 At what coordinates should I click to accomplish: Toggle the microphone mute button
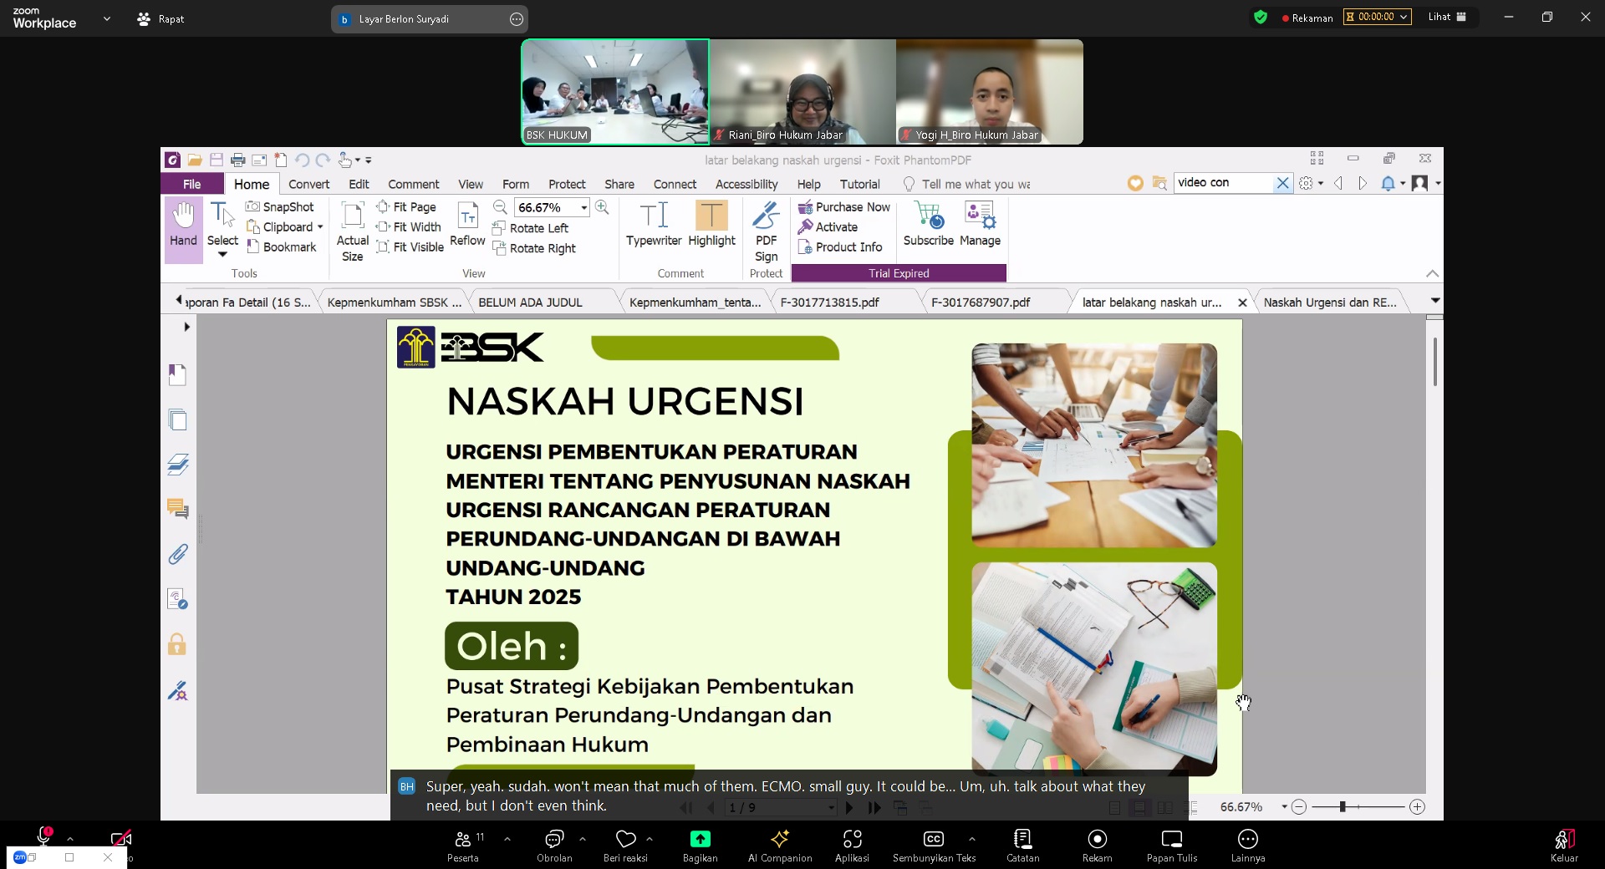[43, 836]
